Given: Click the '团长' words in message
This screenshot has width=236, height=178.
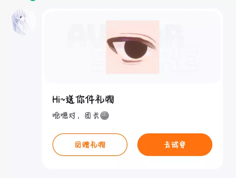Looking at the screenshot, I should (x=92, y=116).
